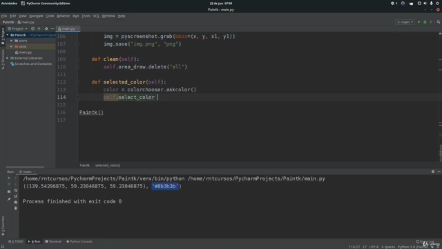Click tool window quick-access icon bottom-left corner
The height and width of the screenshot is (249, 442).
click(3, 247)
